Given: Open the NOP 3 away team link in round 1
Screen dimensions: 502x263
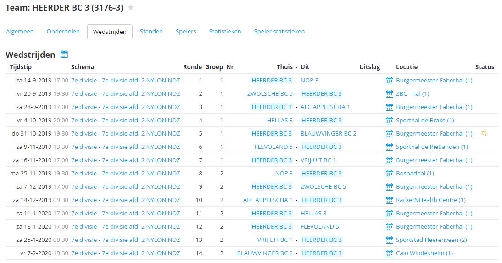Looking at the screenshot, I should (309, 81).
